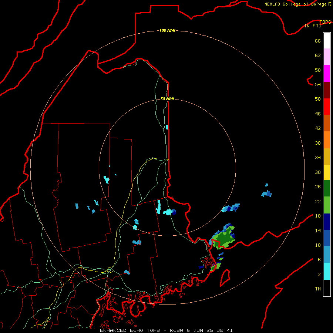Viewport: 333px width, 333px height.
Task: Click the "ENHANCED ECHO TOPS" product title
Action: coord(130,330)
